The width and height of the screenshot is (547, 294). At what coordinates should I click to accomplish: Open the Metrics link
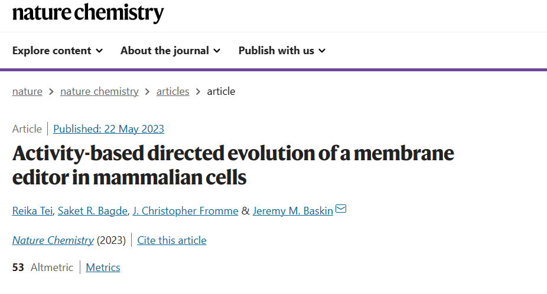103,267
